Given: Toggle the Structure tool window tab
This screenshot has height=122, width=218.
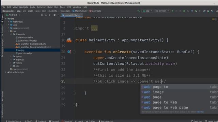Looking at the screenshot, I should pyautogui.click(x=2, y=30).
